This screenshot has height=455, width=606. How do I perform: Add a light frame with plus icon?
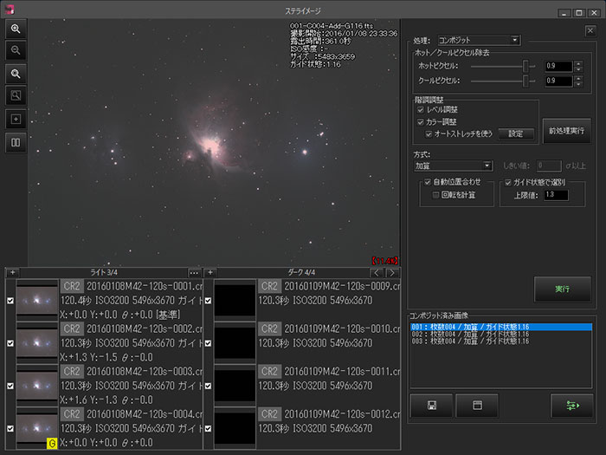pyautogui.click(x=12, y=273)
